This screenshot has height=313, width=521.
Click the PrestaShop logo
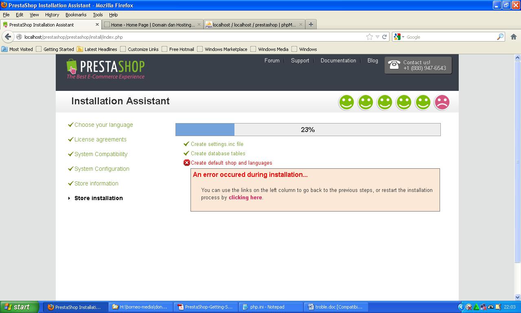tap(105, 69)
